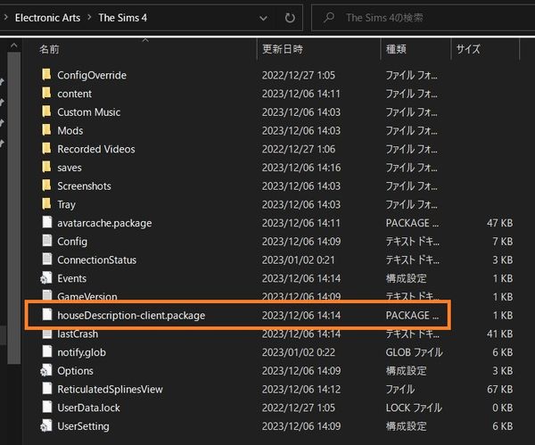Screen dimensions: 535x445
Task: Select the ReticulatedSplinesView file name
Action: tap(110, 389)
